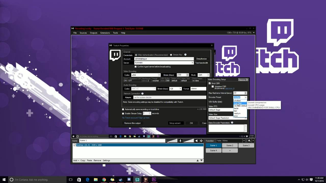Confirm with the OK button
The height and width of the screenshot is (183, 326).
pyautogui.click(x=191, y=123)
